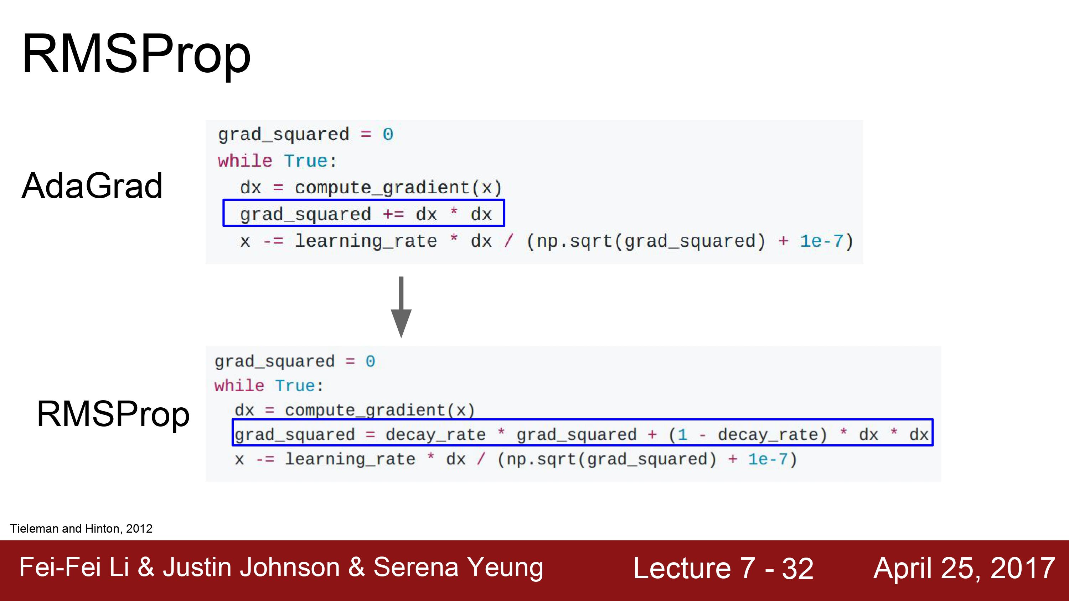The height and width of the screenshot is (601, 1069).
Task: Click 'grad_squared = 0' in the bottom code block
Action: [295, 362]
